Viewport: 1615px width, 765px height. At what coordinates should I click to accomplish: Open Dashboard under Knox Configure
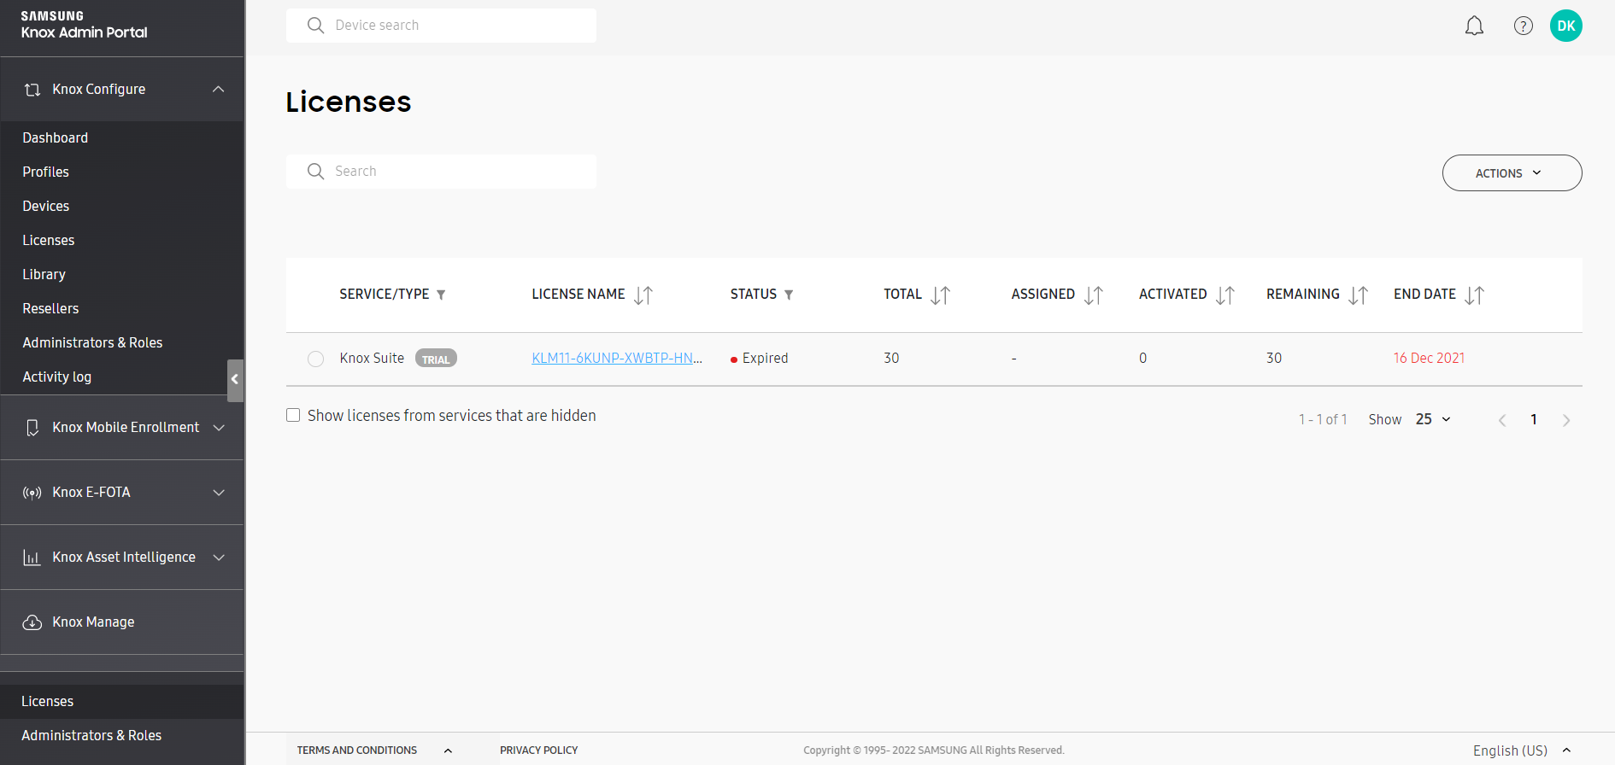point(56,137)
